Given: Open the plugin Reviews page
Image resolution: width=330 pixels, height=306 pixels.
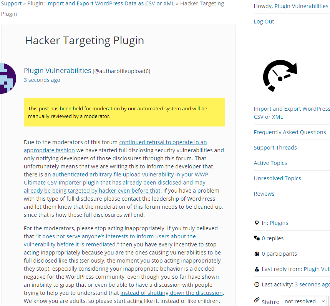Looking at the screenshot, I should (x=264, y=193).
